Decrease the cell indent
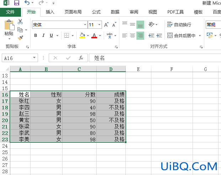The height and width of the screenshot is (175, 221). (x=151, y=35)
